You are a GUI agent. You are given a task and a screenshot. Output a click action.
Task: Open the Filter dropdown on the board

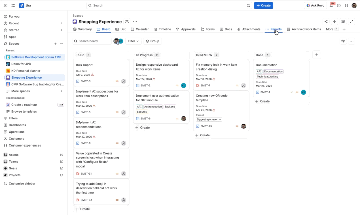coord(133,41)
